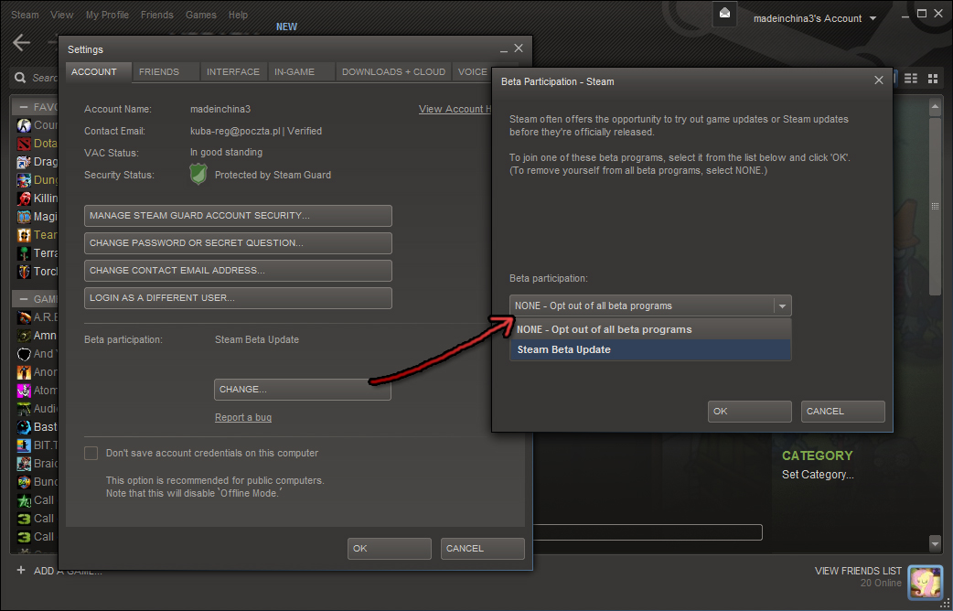The height and width of the screenshot is (611, 953).
Task: Open the inbox envelope icon
Action: pyautogui.click(x=724, y=14)
